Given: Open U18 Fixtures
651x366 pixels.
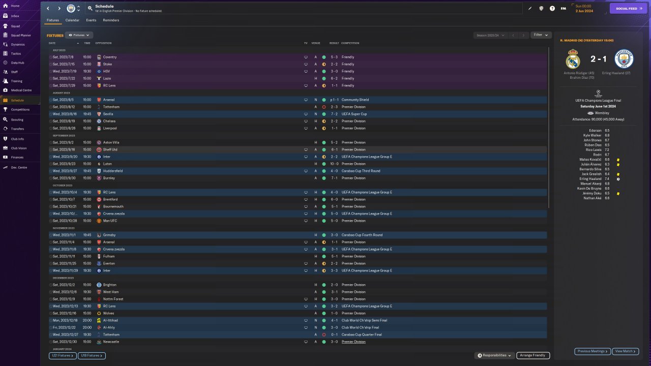Looking at the screenshot, I should pyautogui.click(x=92, y=356).
